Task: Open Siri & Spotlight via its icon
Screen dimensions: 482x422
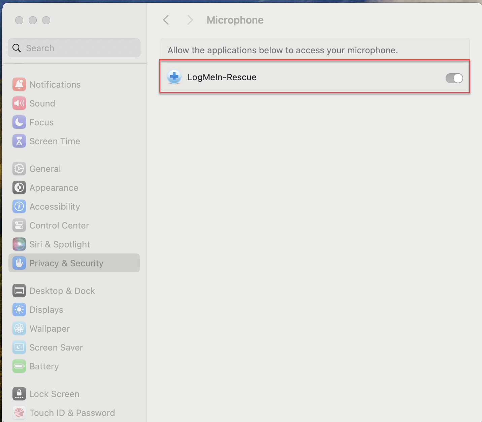Action: coord(19,244)
